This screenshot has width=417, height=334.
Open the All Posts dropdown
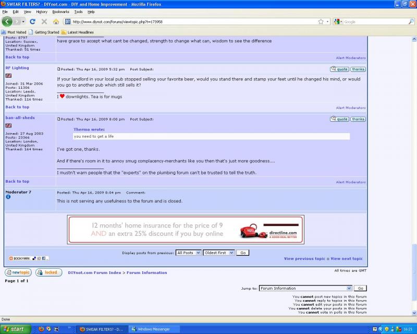coord(188,253)
